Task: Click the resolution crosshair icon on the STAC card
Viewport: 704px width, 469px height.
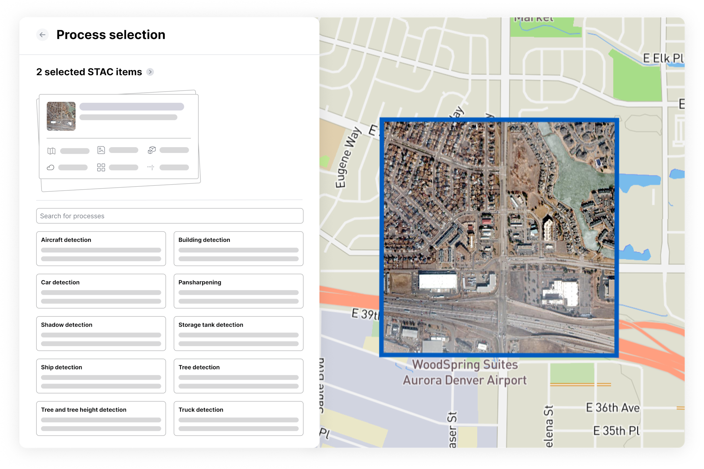Action: [151, 167]
